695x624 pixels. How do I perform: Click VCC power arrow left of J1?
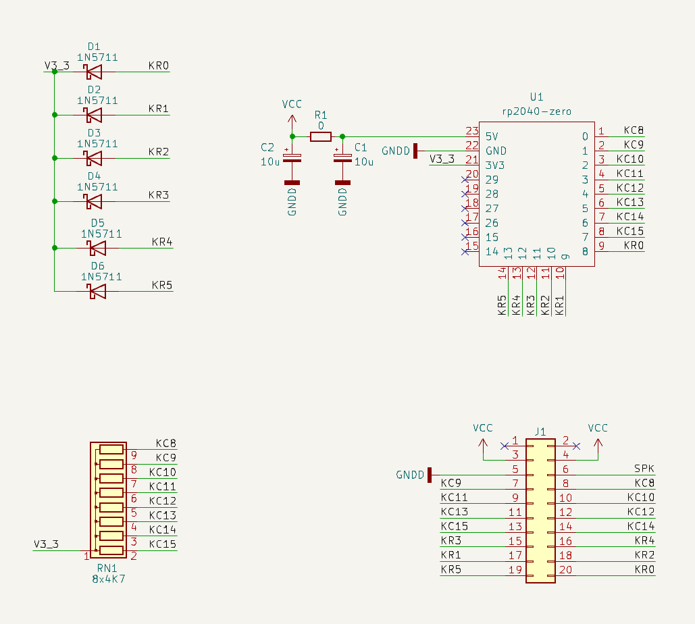click(x=483, y=446)
